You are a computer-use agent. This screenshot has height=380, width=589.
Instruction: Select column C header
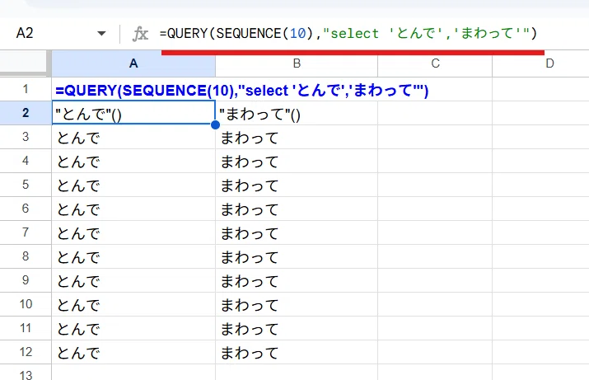click(435, 63)
